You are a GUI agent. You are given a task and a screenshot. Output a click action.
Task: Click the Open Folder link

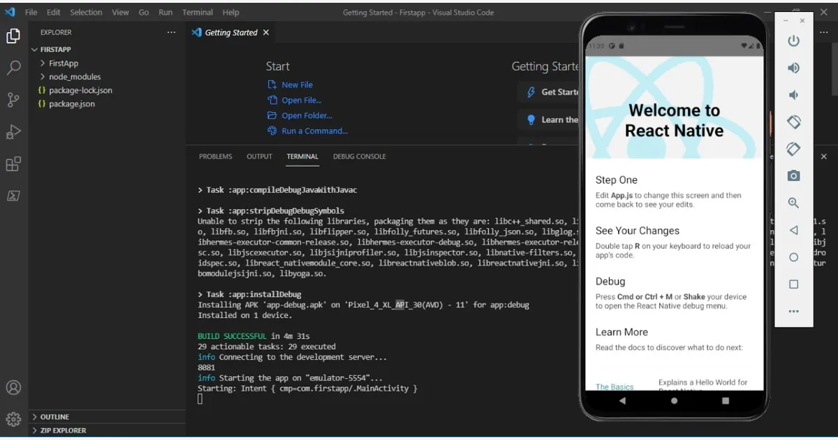[307, 116]
